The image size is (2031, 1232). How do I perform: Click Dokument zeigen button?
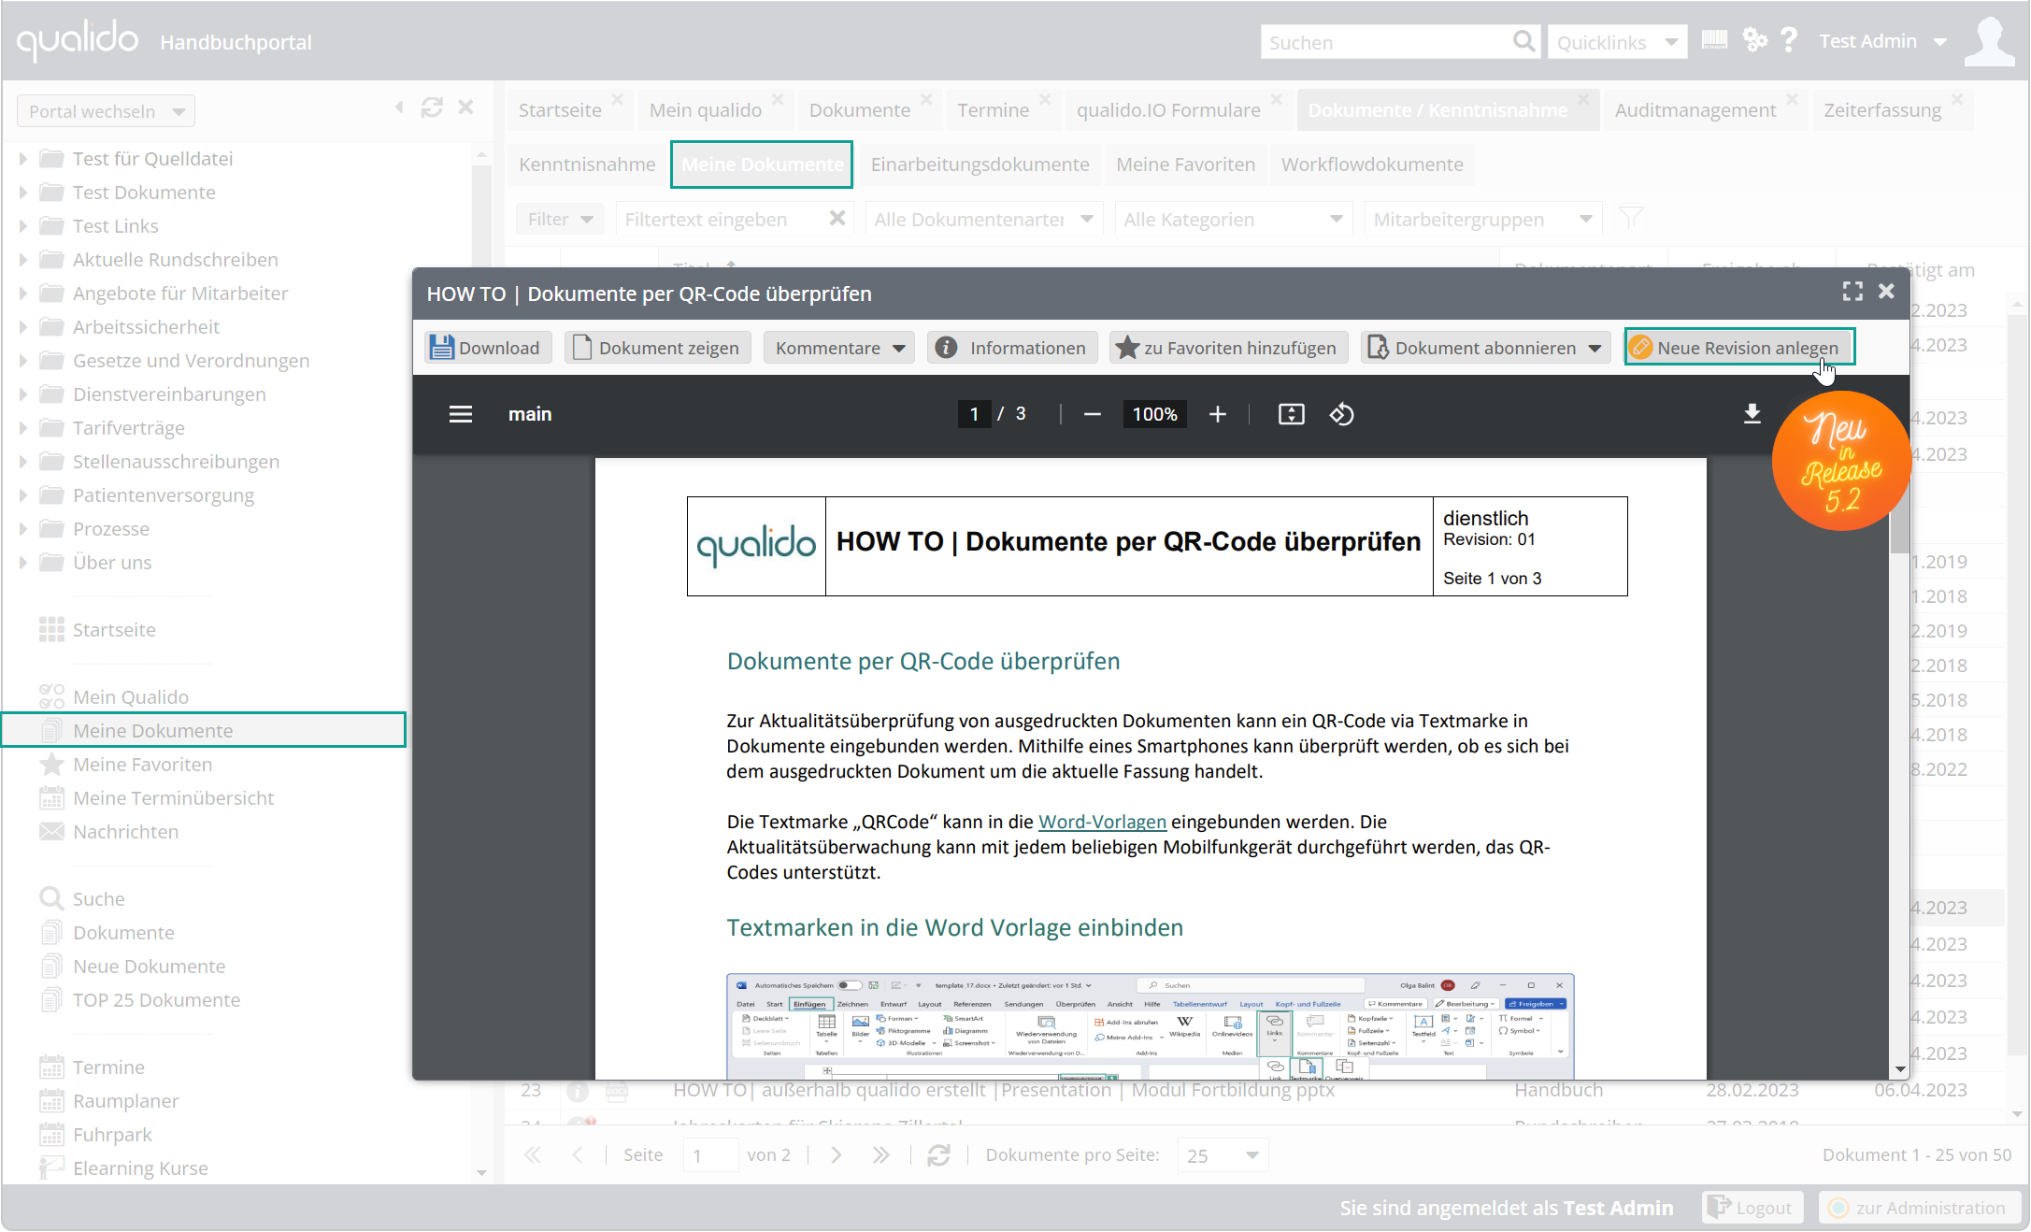click(x=657, y=348)
